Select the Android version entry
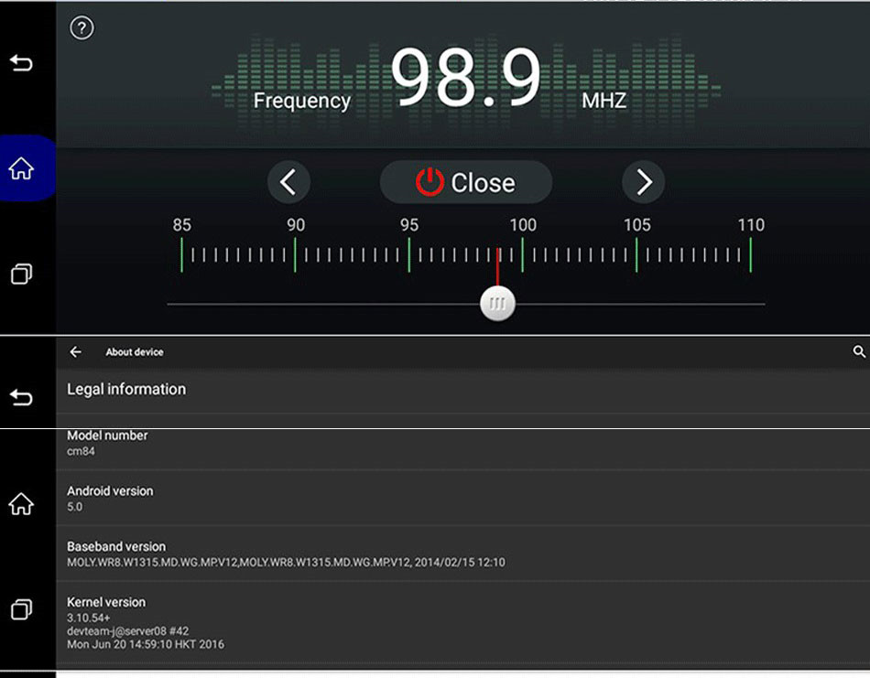870x678 pixels. coord(110,498)
